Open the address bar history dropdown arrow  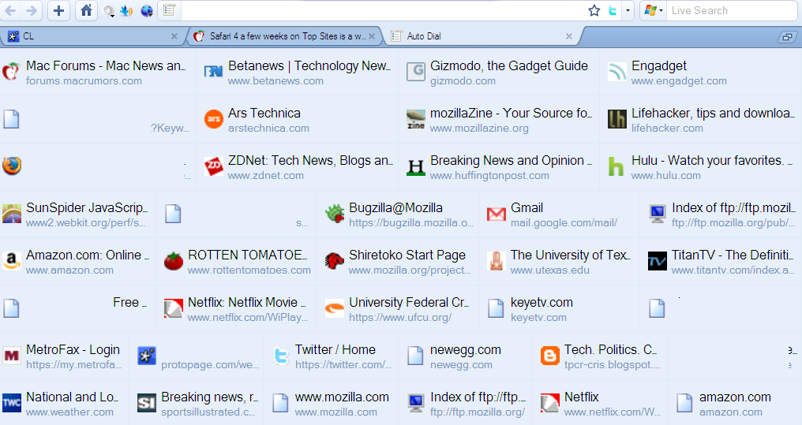(628, 10)
